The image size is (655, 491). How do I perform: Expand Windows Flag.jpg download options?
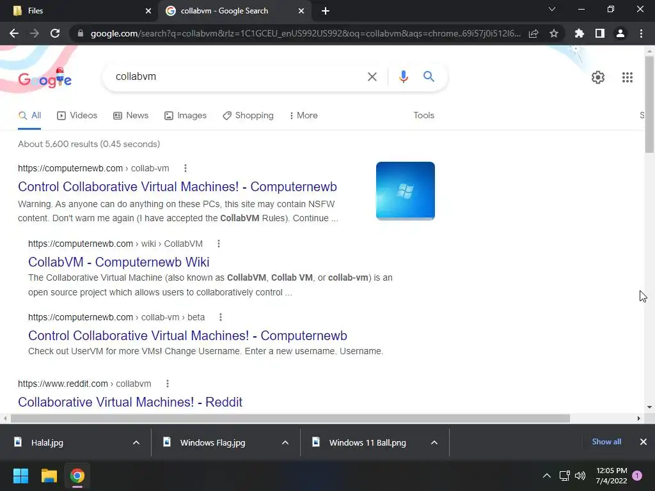285,442
